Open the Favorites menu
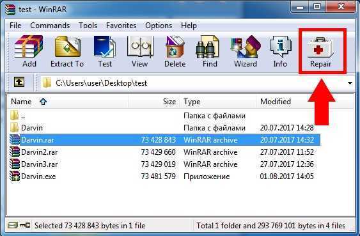Viewport: 360px width, 236px height. coord(121,26)
